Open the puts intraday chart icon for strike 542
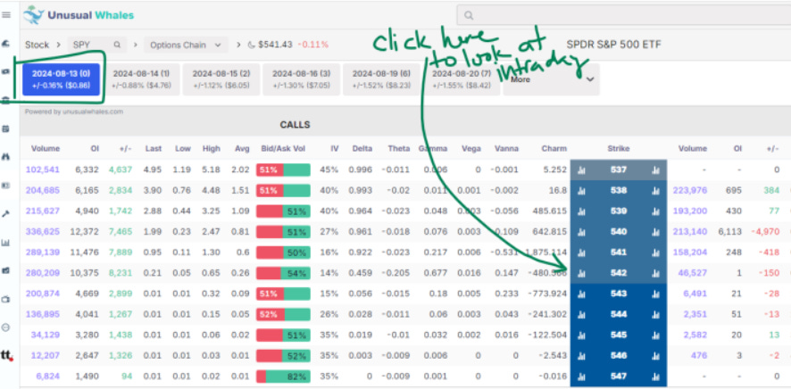The height and width of the screenshot is (389, 791). pyautogui.click(x=655, y=274)
